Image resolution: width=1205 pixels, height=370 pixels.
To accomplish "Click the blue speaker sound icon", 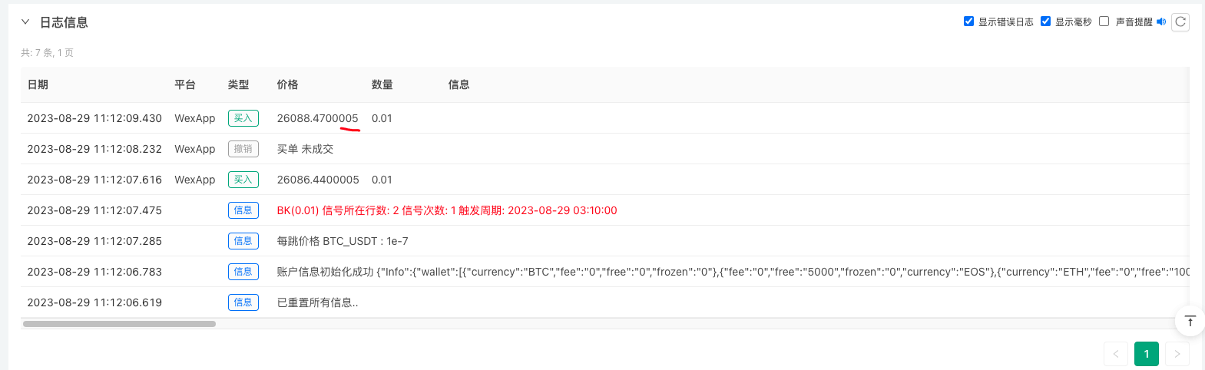I will tap(1161, 21).
